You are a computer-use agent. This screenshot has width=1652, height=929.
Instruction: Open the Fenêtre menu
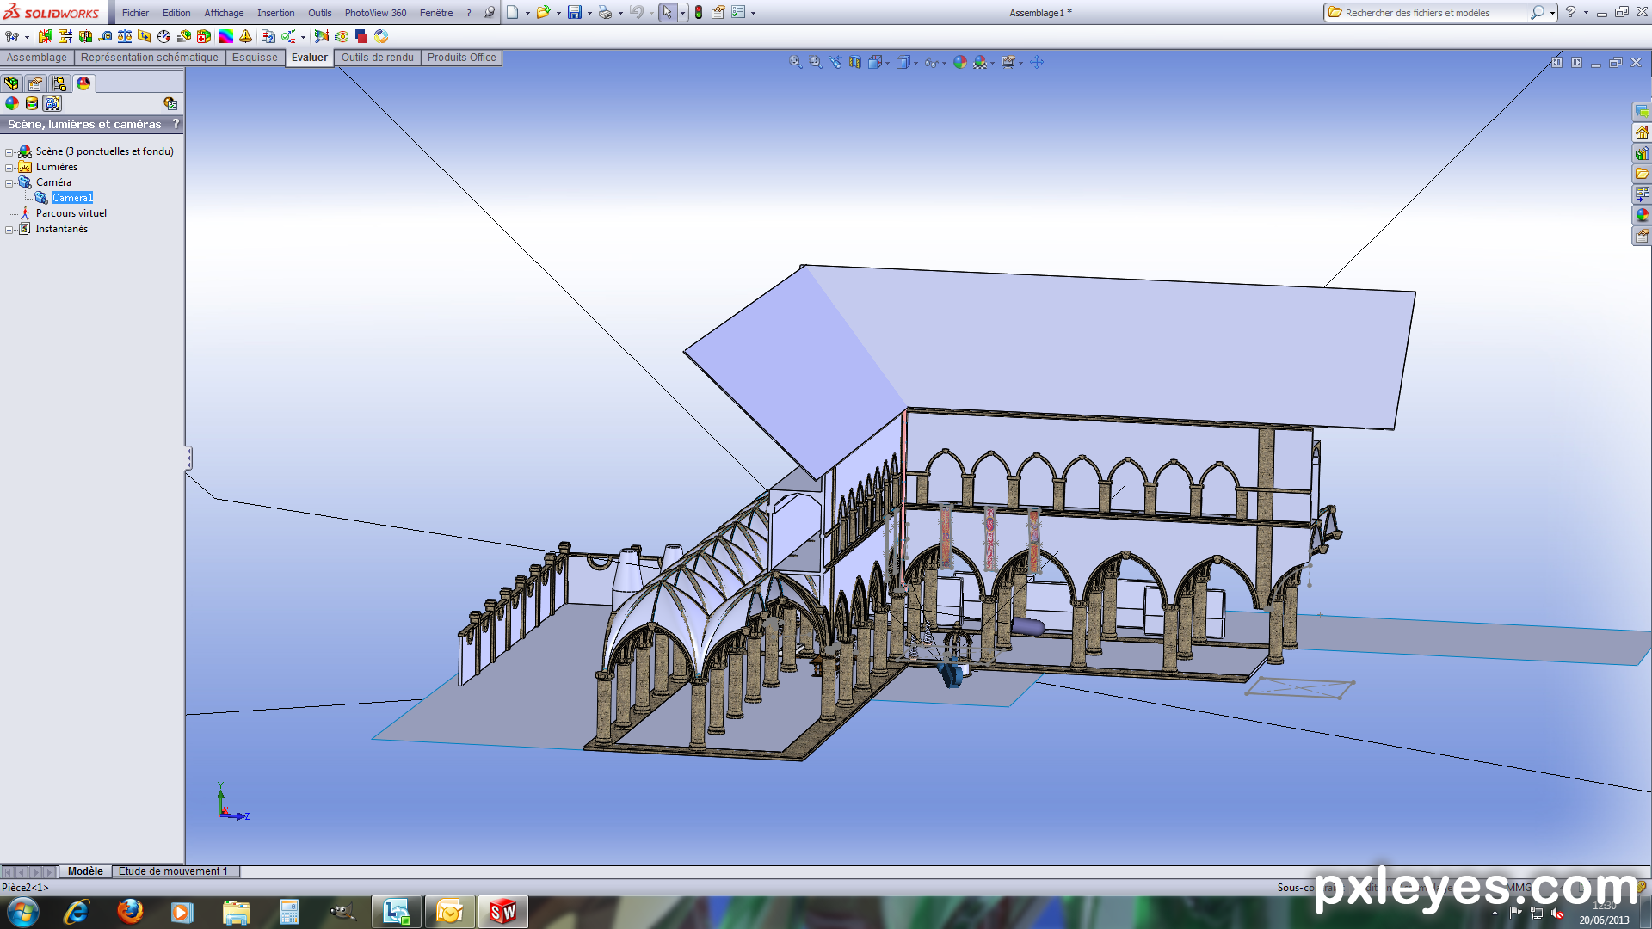(x=436, y=13)
